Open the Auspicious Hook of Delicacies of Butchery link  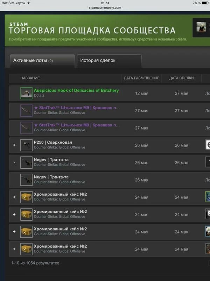point(76,90)
